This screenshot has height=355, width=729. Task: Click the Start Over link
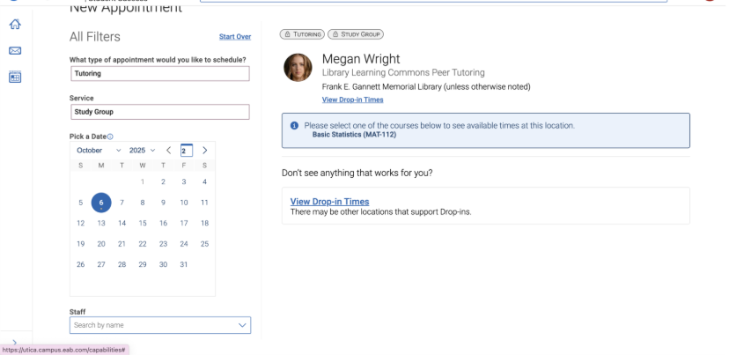point(235,37)
